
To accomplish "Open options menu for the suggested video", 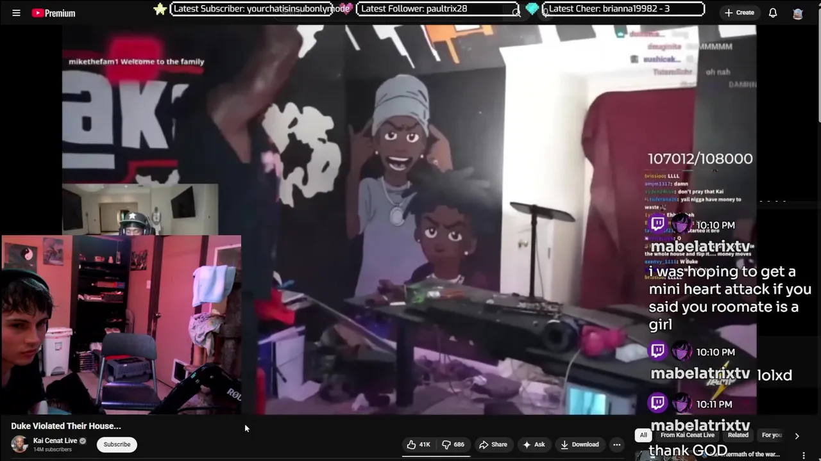I will point(804,455).
